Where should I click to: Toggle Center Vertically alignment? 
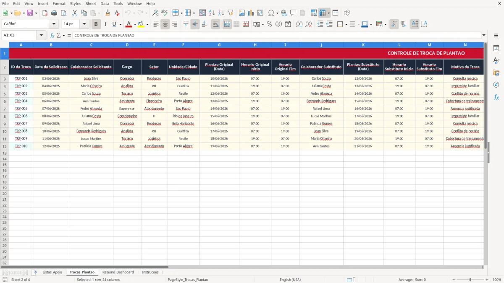[195, 24]
